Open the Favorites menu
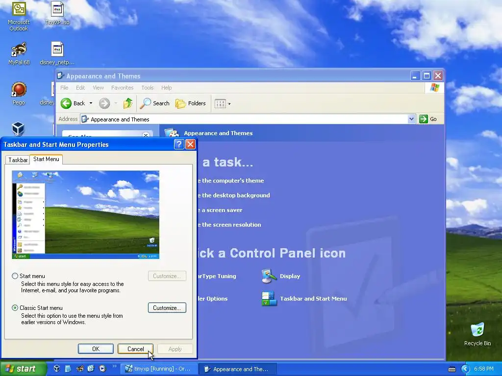Screen dimensions: 502x376 pos(122,88)
